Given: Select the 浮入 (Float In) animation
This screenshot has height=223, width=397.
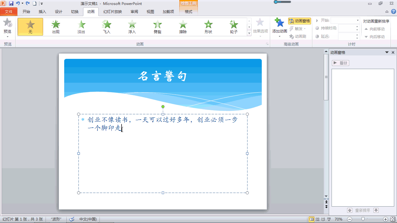Looking at the screenshot, I should tap(132, 27).
